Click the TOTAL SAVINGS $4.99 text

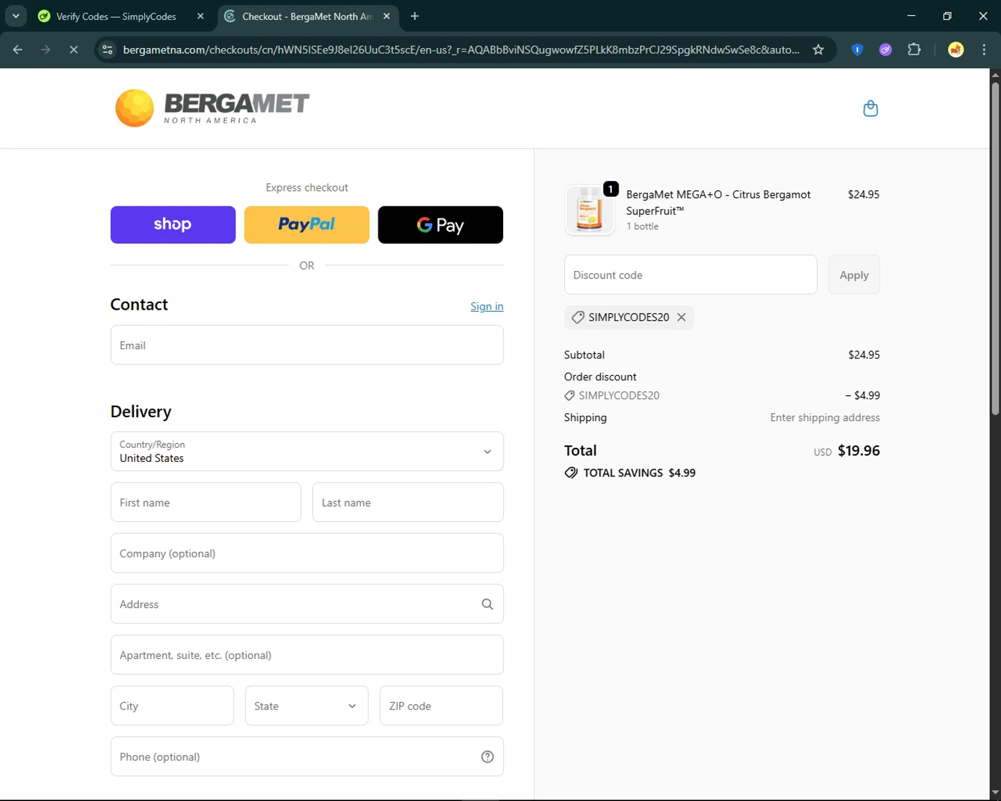pos(639,473)
